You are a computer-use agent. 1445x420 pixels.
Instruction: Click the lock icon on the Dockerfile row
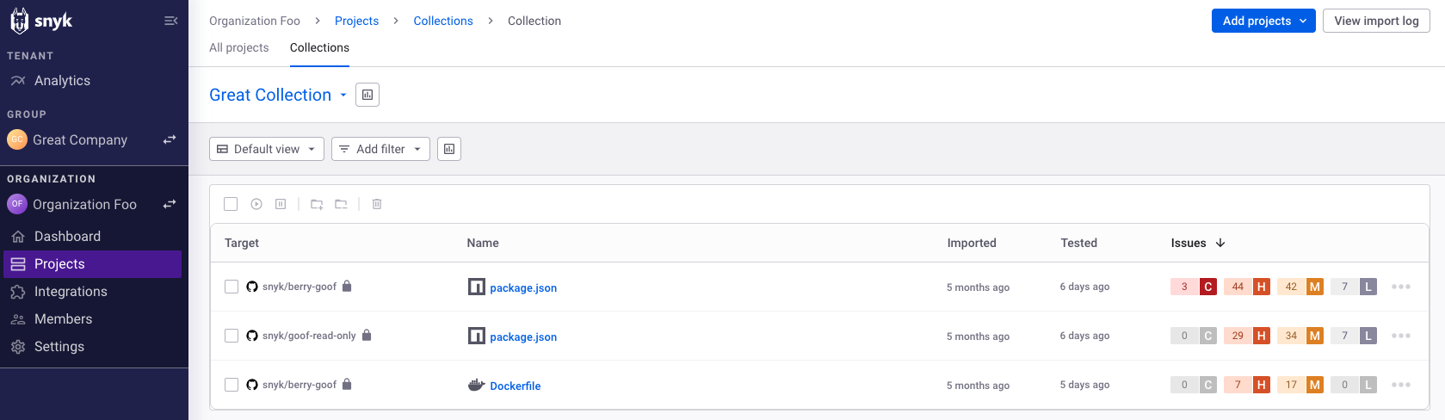click(x=347, y=384)
